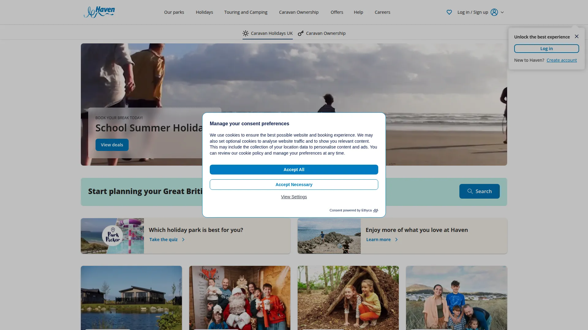Open the kids in woodland den thumbnail
Viewport: 588px width, 330px height.
pos(348,298)
